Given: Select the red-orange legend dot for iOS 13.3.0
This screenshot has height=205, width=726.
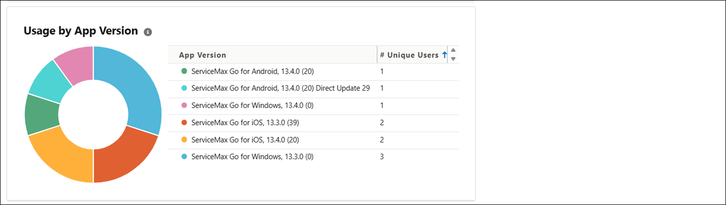Looking at the screenshot, I should pos(184,123).
